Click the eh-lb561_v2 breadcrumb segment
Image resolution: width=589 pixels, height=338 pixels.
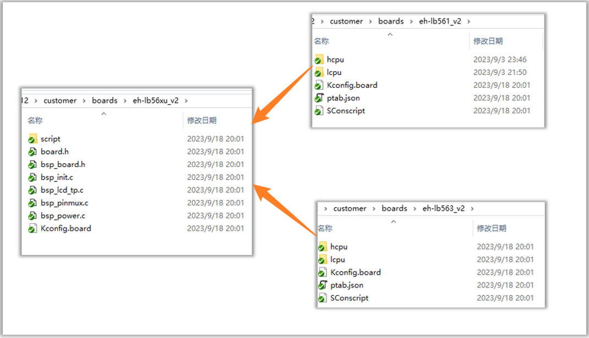[440, 21]
